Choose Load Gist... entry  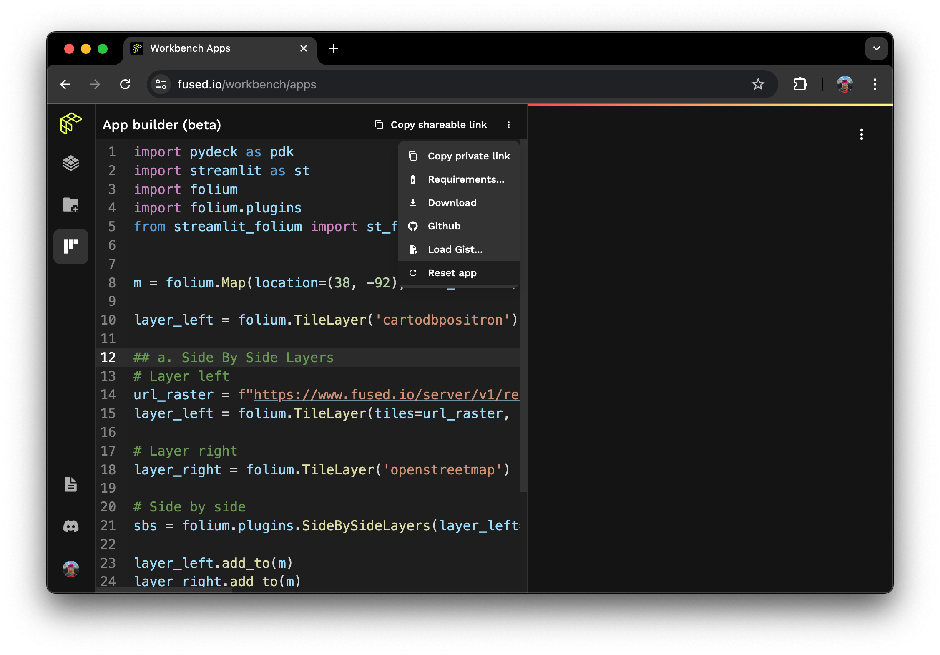tap(459, 249)
